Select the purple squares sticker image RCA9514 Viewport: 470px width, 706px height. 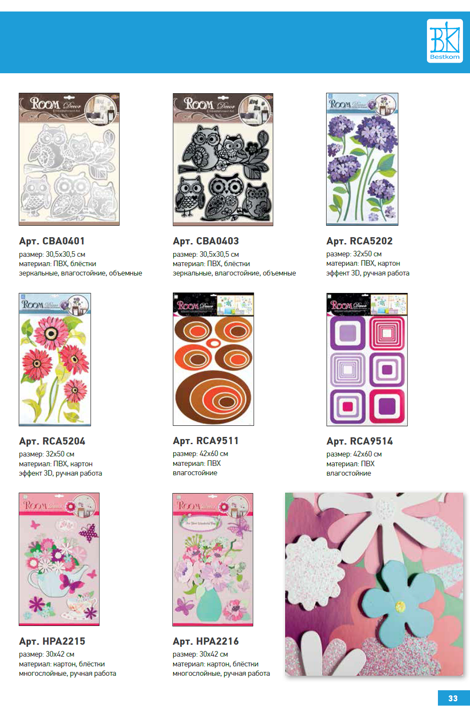pyautogui.click(x=367, y=359)
